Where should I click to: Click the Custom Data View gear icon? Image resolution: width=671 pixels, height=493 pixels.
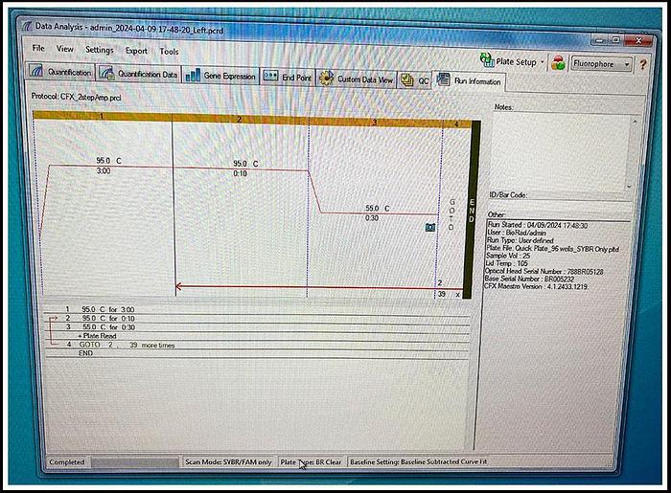click(326, 79)
